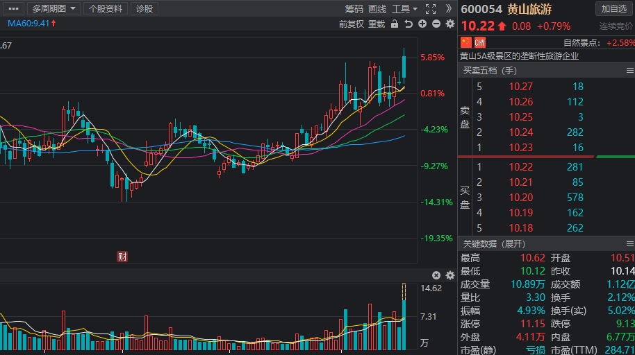Click the fullscreen expand icon

coord(431,9)
